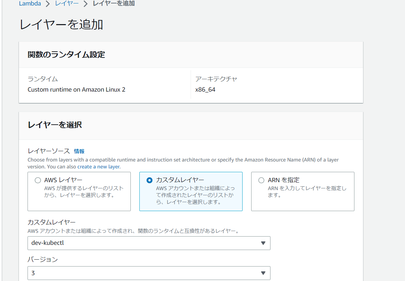Click the Lambda breadcrumb link

pos(30,4)
